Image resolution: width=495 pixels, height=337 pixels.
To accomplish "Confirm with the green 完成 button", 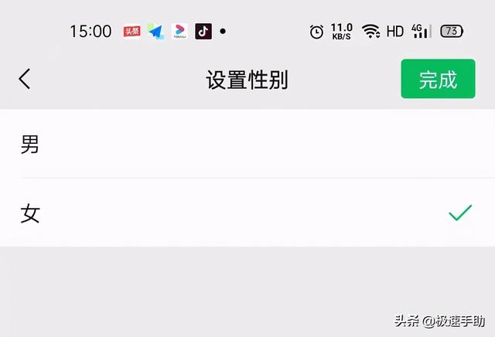I will click(438, 79).
